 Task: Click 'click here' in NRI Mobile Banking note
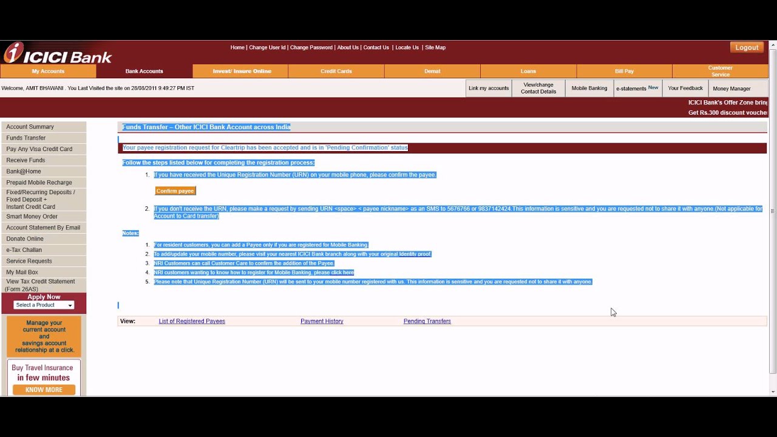click(x=342, y=273)
